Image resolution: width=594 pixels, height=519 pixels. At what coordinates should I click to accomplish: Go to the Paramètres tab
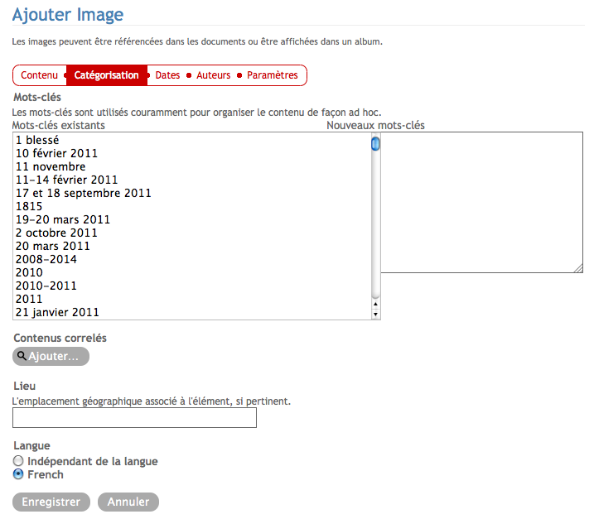(x=272, y=75)
